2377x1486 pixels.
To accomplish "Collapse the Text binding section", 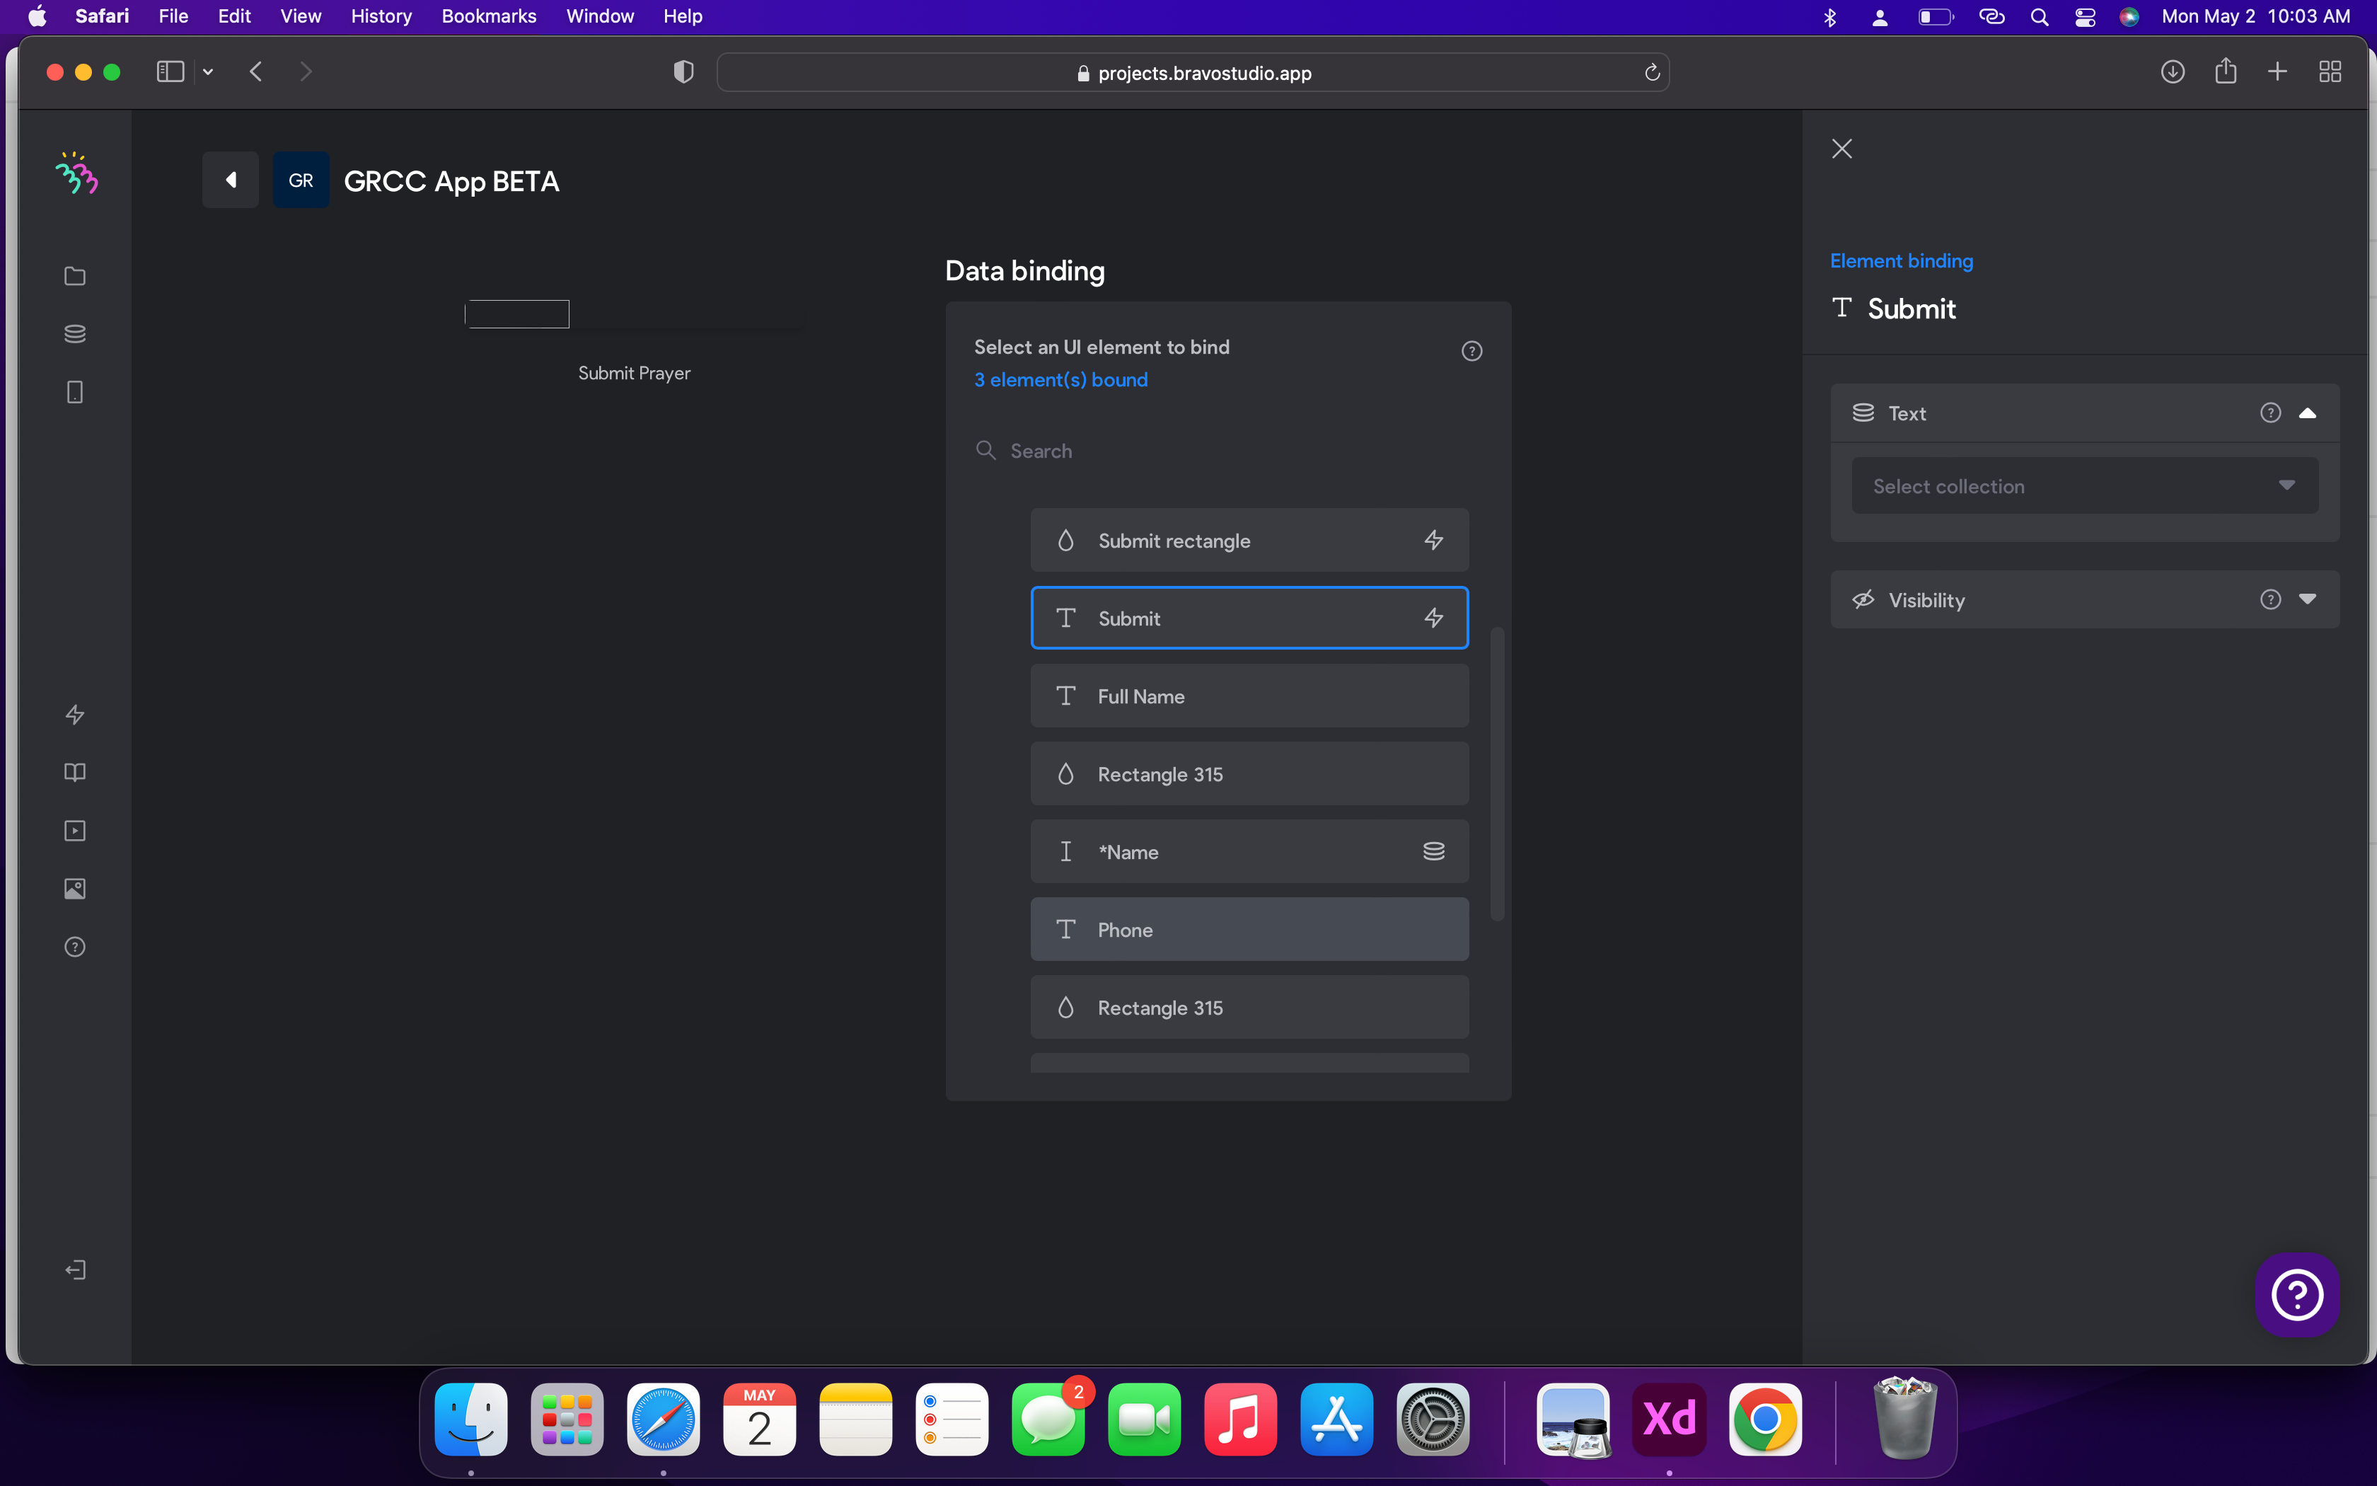I will [2307, 413].
